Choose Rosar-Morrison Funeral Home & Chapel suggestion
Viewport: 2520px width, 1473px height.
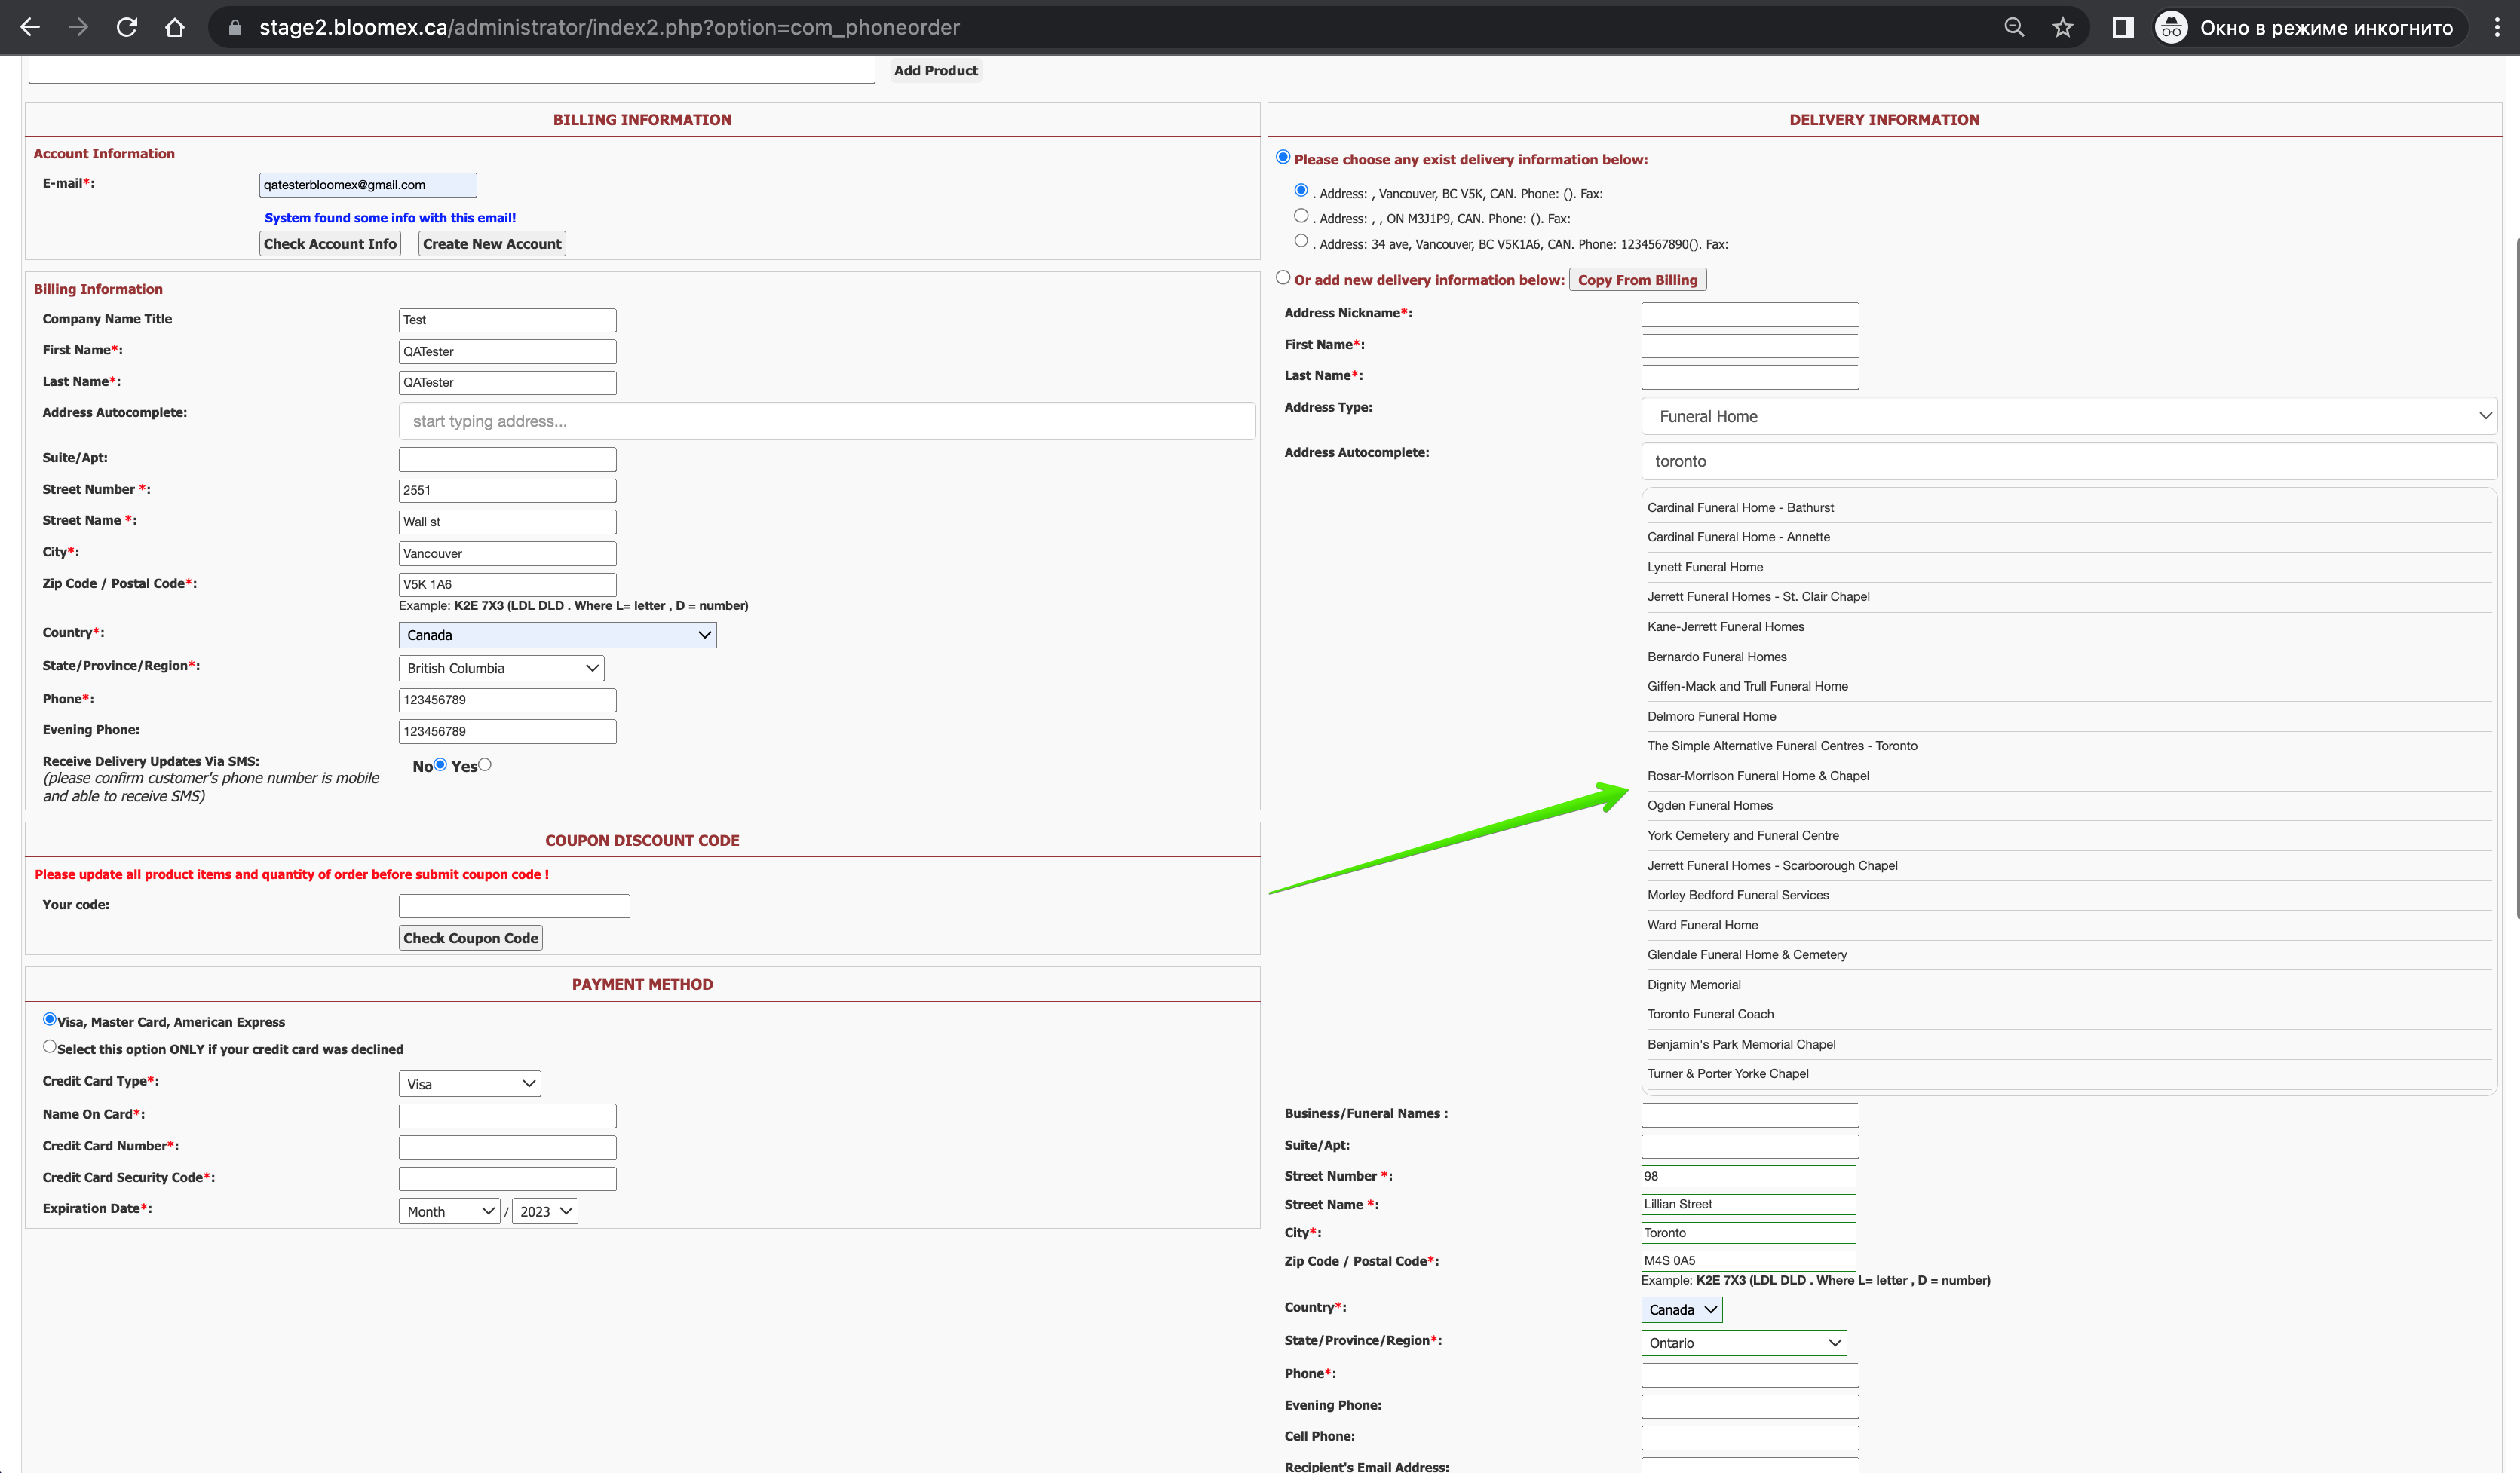pyautogui.click(x=2069, y=776)
